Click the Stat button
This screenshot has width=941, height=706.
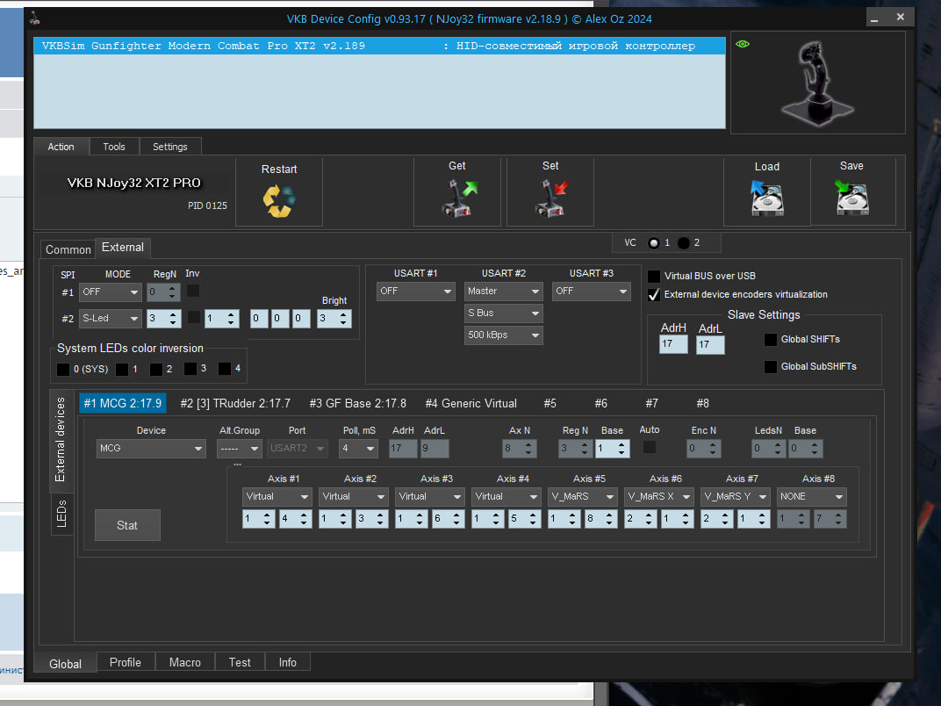127,525
